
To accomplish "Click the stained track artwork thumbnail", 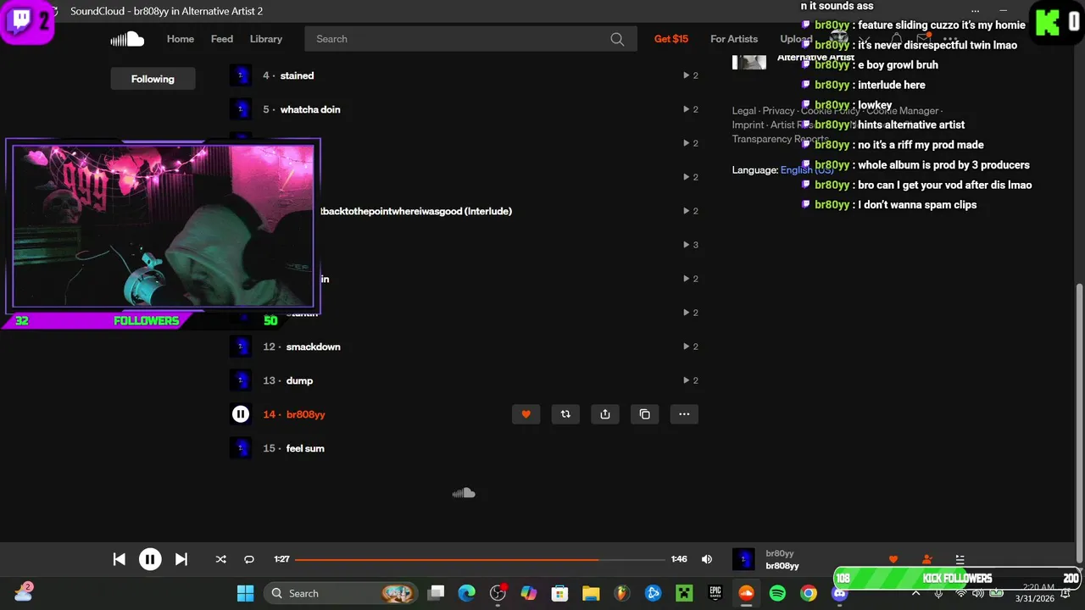I will 241,75.
